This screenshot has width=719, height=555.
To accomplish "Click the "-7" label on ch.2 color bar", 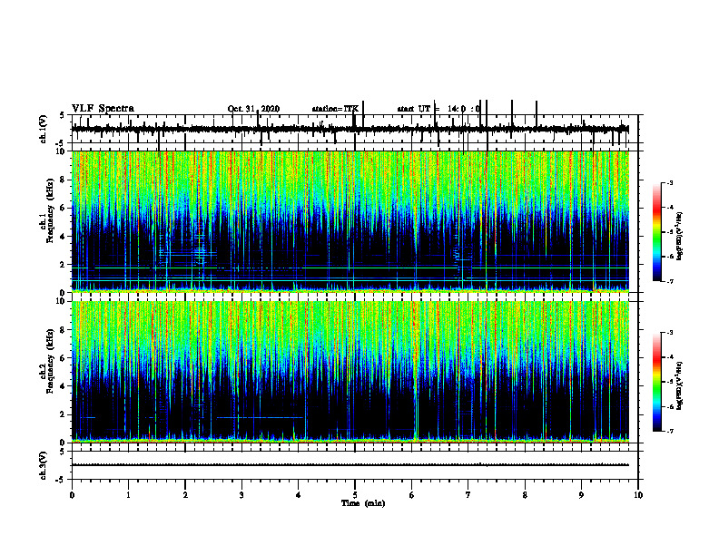I will pyautogui.click(x=670, y=432).
